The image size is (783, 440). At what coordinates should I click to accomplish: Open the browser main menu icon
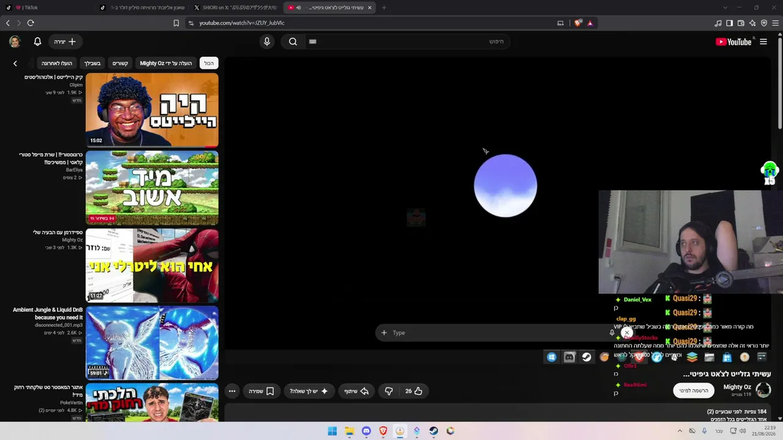coord(776,23)
